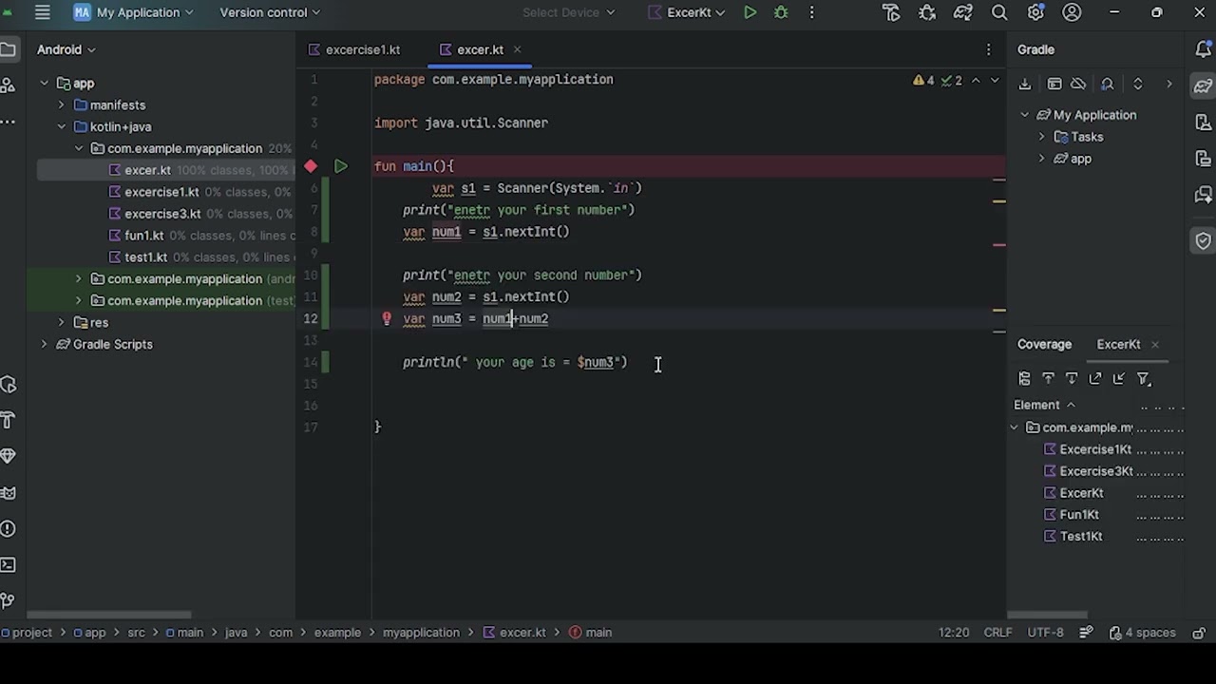Open the Notifications bell
This screenshot has width=1216, height=684.
coord(1204,49)
